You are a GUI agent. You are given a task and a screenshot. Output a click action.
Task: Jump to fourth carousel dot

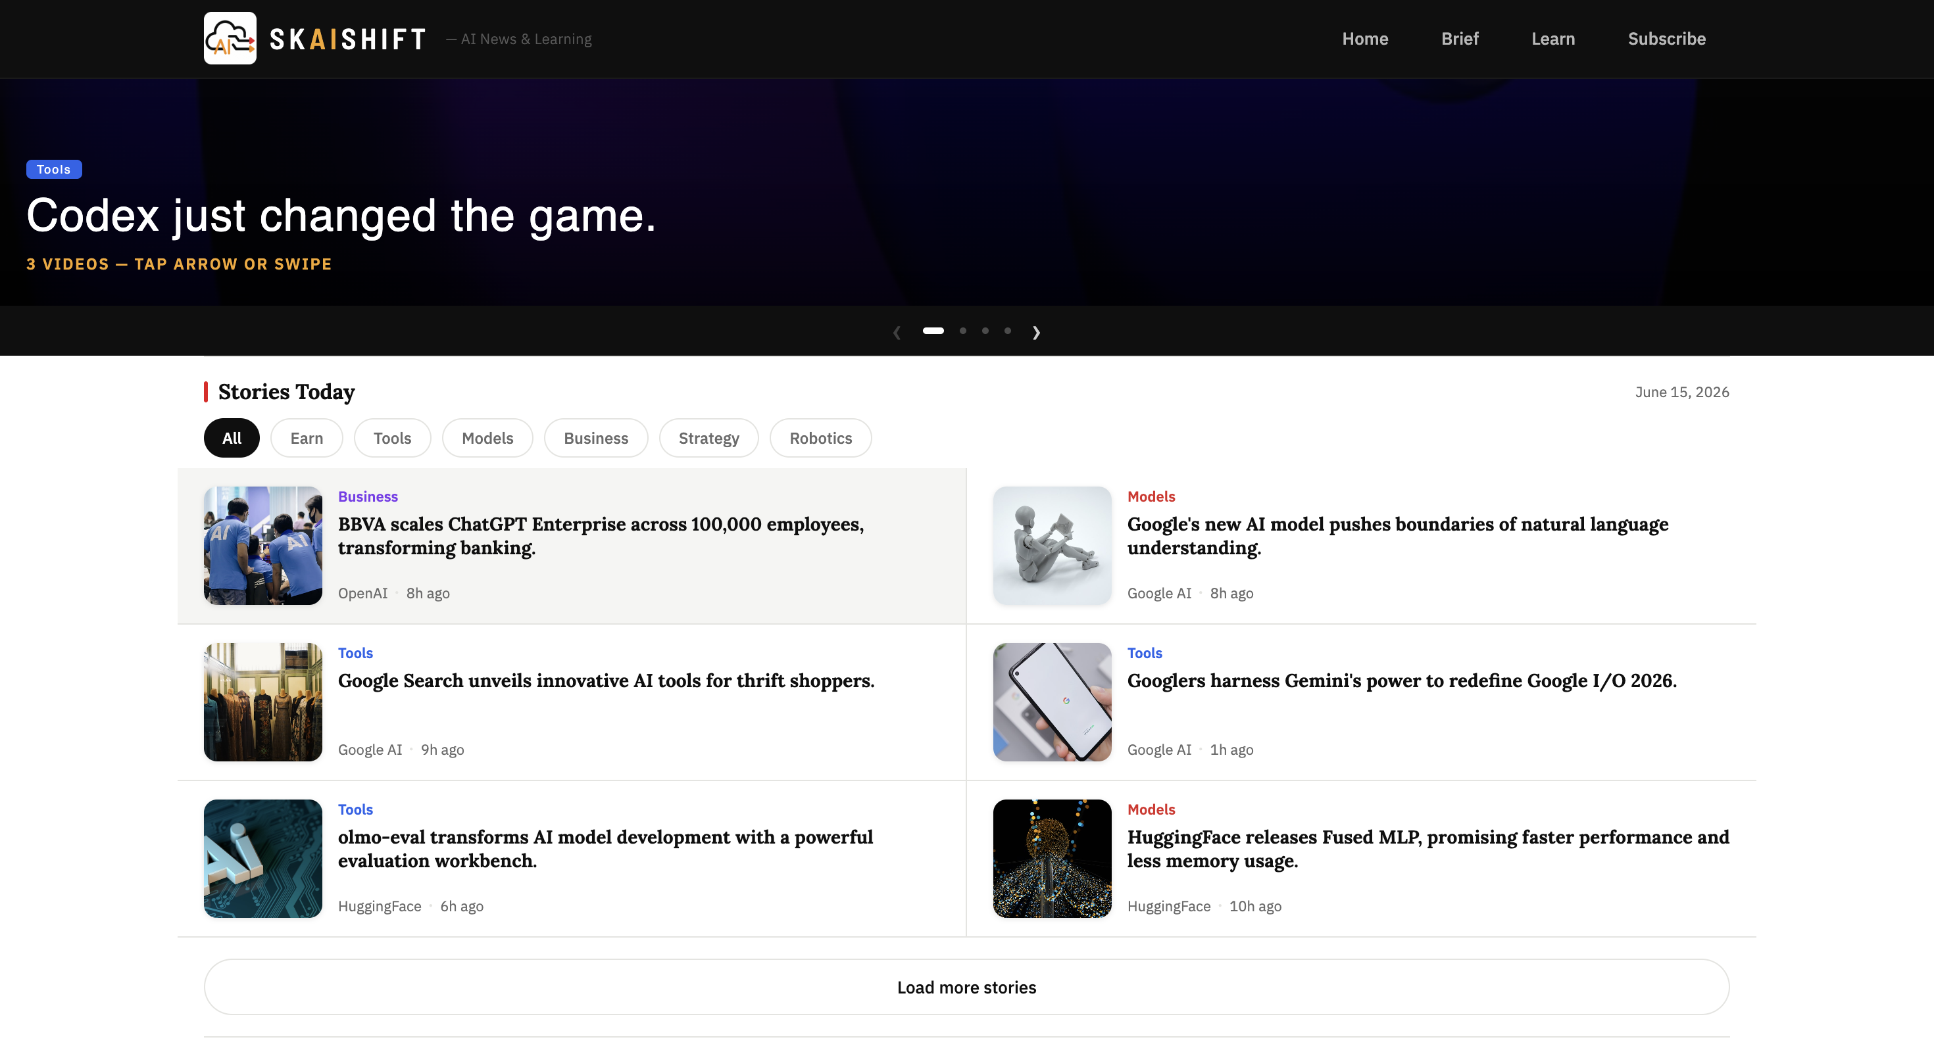coord(1008,331)
